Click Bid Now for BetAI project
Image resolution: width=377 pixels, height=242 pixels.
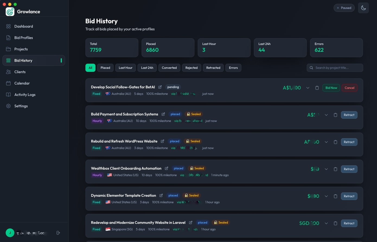point(331,88)
